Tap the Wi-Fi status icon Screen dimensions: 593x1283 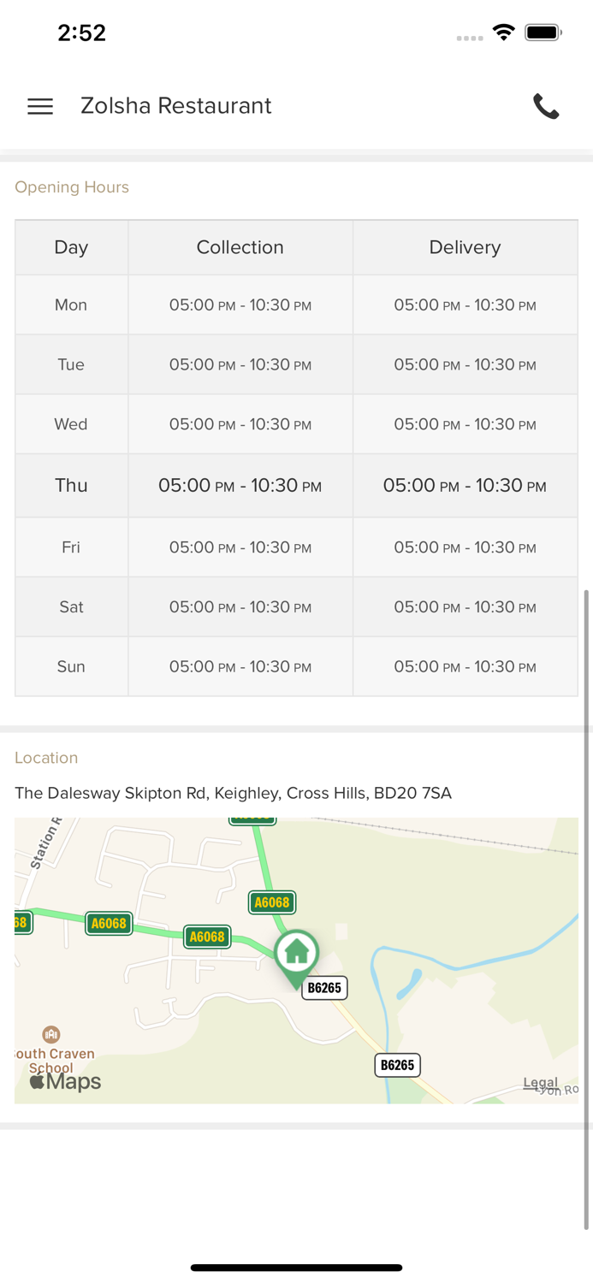[x=504, y=33]
